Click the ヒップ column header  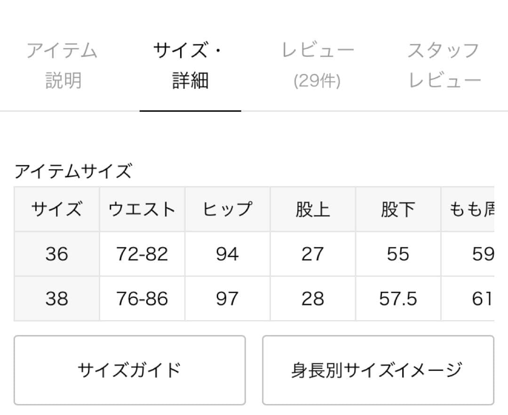point(227,209)
